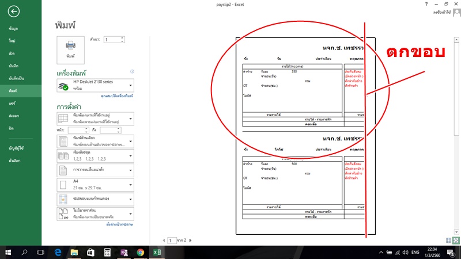This screenshot has height=259, width=461.
Task: Click the active sheets grid icon
Action: (x=63, y=119)
